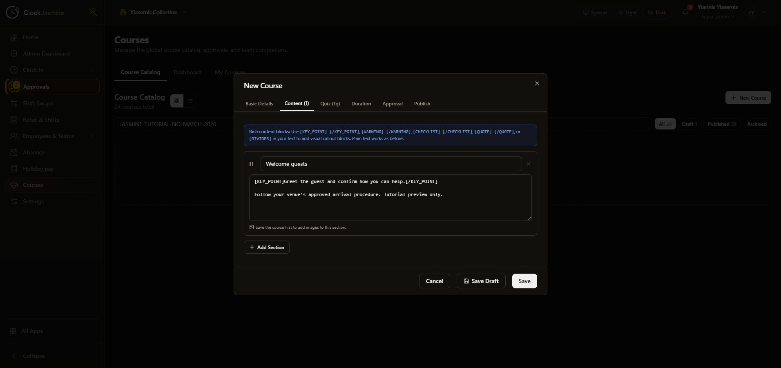The width and height of the screenshot is (781, 368).
Task: Collapse the sidebar
Action: 52,356
